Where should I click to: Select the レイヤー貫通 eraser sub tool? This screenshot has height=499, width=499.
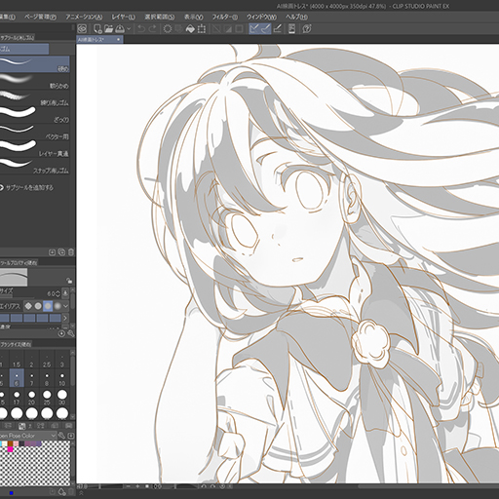(35, 149)
